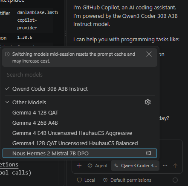The image size is (188, 186).
Task: Select Qwen3 Coder 30B A3B Instruct model
Action: point(80,89)
